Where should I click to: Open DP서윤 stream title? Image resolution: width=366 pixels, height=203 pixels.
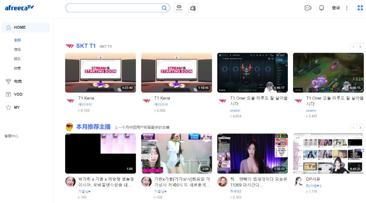coord(313,179)
